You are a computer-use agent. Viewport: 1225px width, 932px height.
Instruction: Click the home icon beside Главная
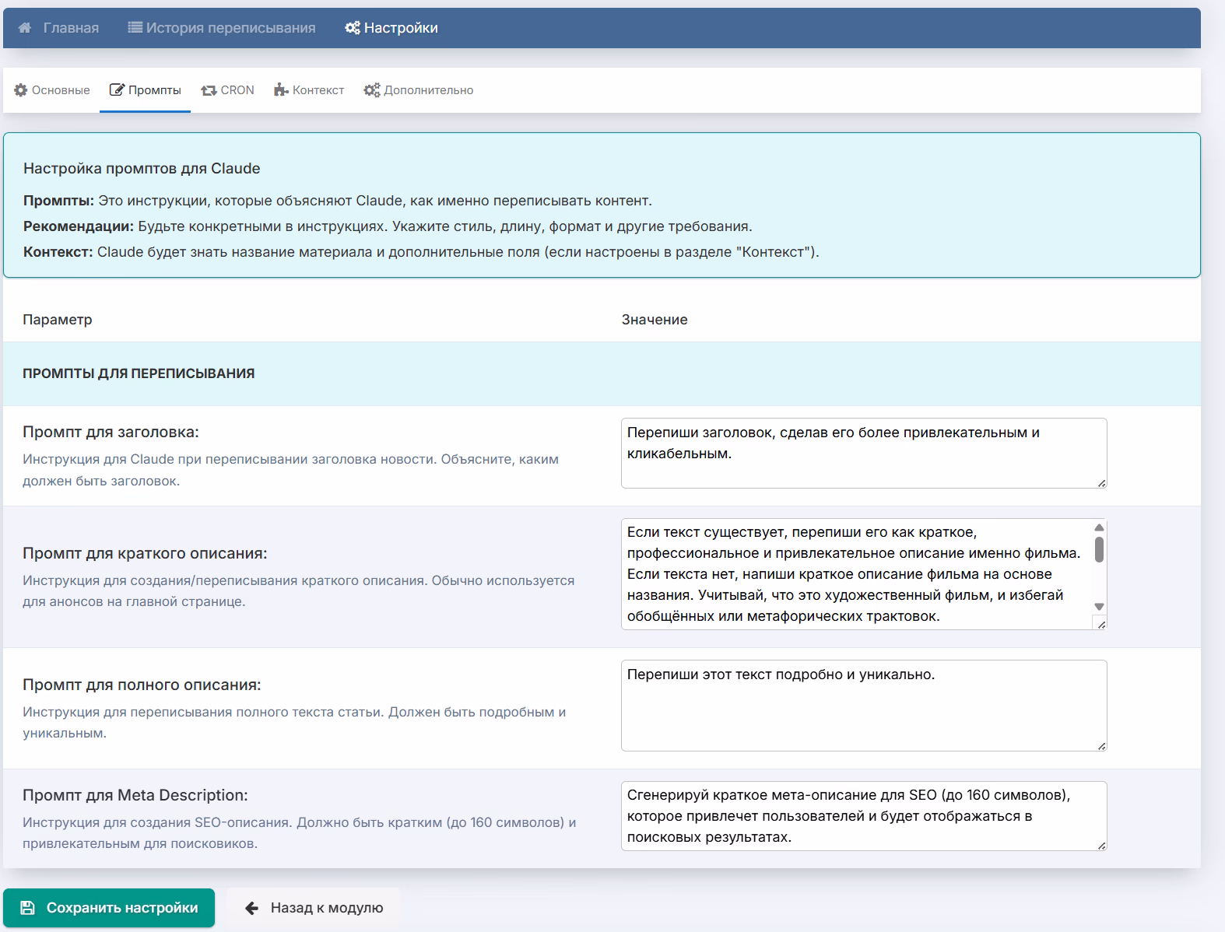click(x=25, y=28)
